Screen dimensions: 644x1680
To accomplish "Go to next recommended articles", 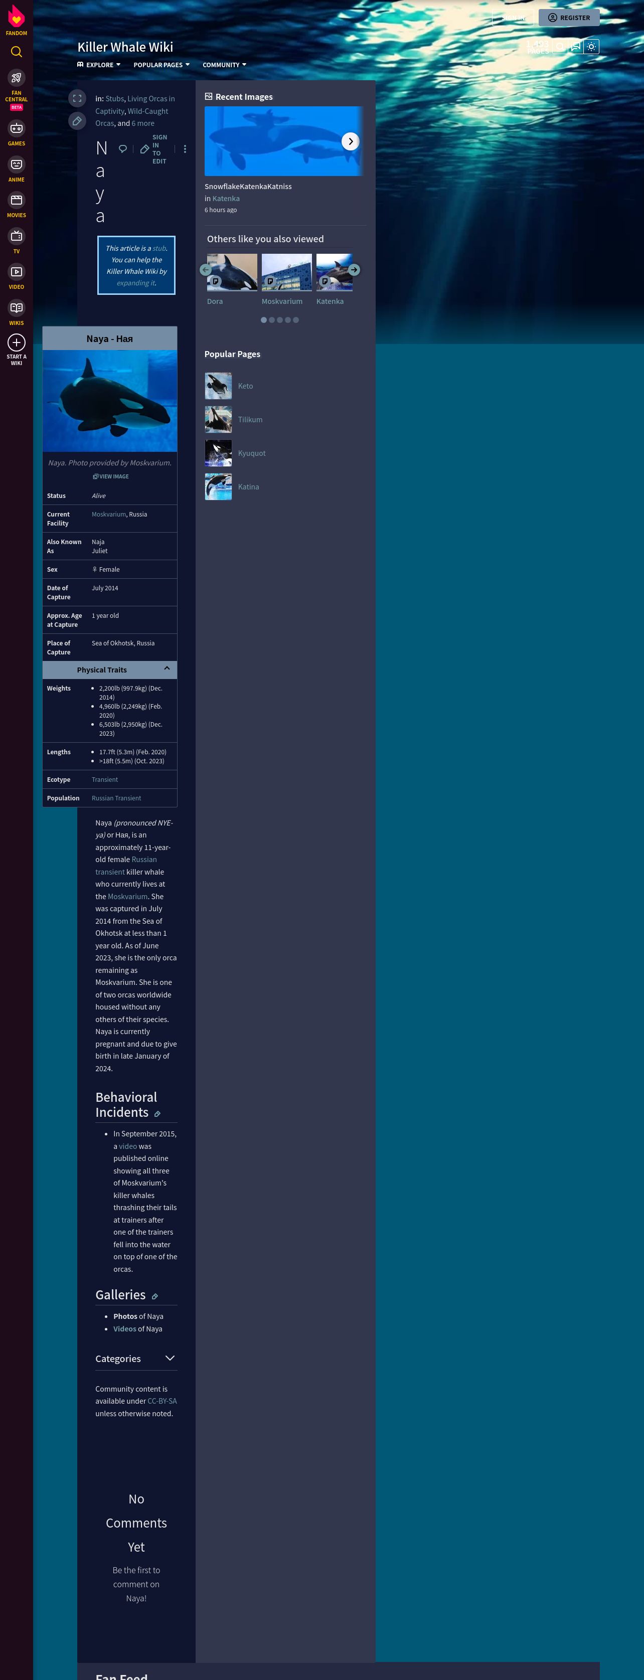I will pos(354,269).
